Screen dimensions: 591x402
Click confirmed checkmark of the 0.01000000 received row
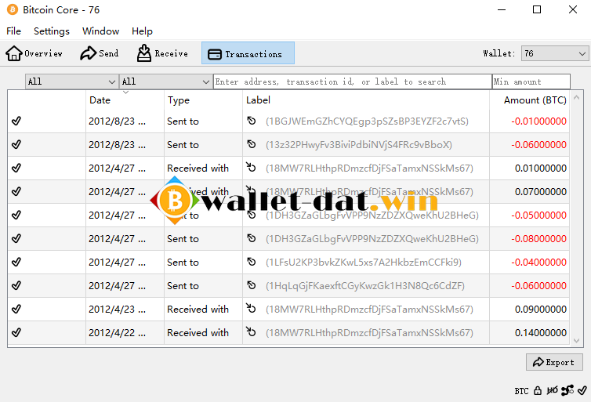tap(16, 168)
